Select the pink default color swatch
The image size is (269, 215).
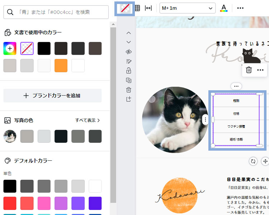(x=44, y=203)
